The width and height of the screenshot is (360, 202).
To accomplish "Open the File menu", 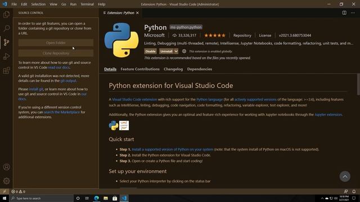I will pyautogui.click(x=14, y=4).
